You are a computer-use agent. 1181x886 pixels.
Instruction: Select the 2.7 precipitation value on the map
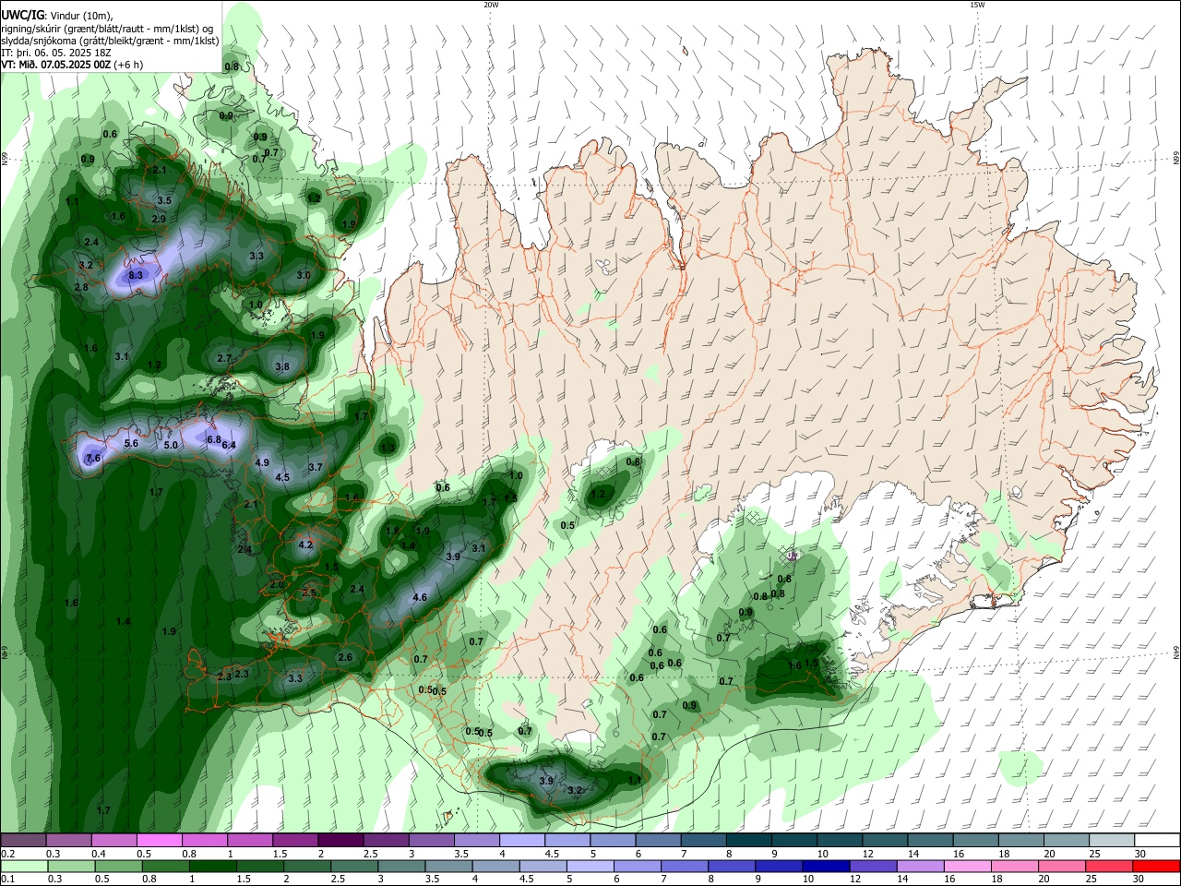[x=224, y=358]
